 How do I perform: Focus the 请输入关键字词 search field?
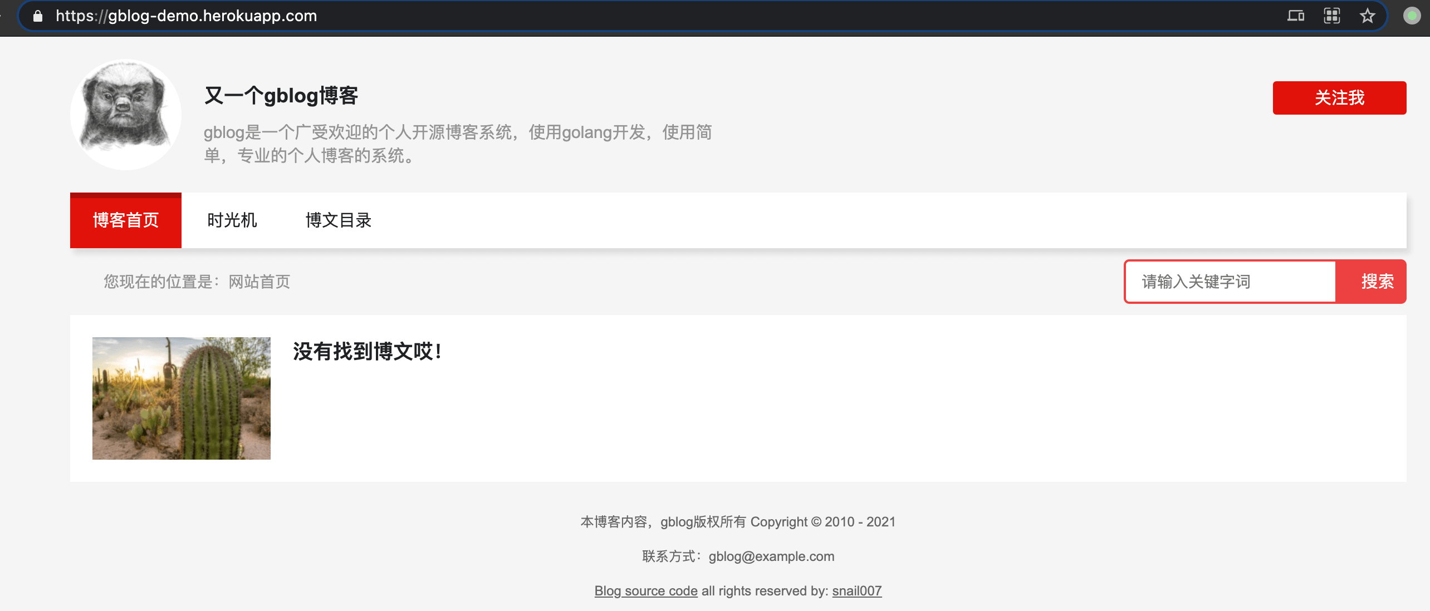coord(1231,282)
